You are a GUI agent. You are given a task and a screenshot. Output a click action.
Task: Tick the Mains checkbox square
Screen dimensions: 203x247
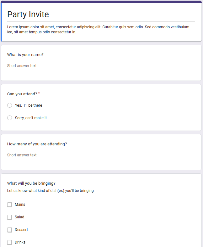click(10, 205)
